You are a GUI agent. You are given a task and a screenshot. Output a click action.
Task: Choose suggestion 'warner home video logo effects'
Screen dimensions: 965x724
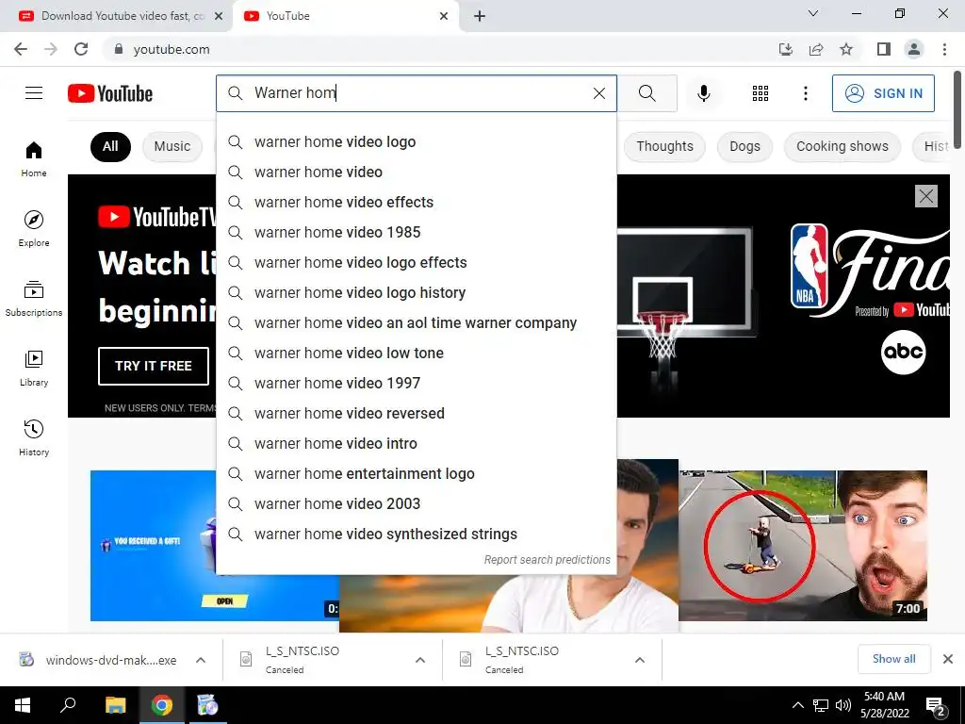coord(416,262)
